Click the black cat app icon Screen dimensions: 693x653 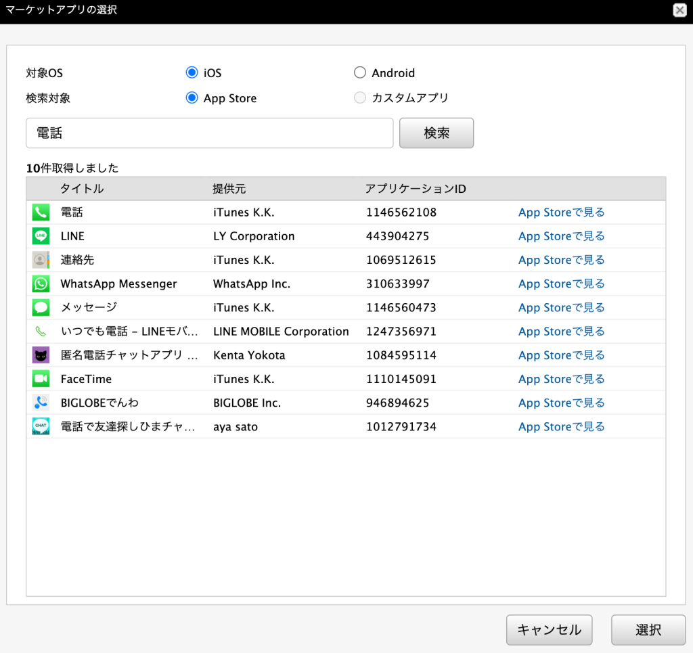[x=41, y=355]
